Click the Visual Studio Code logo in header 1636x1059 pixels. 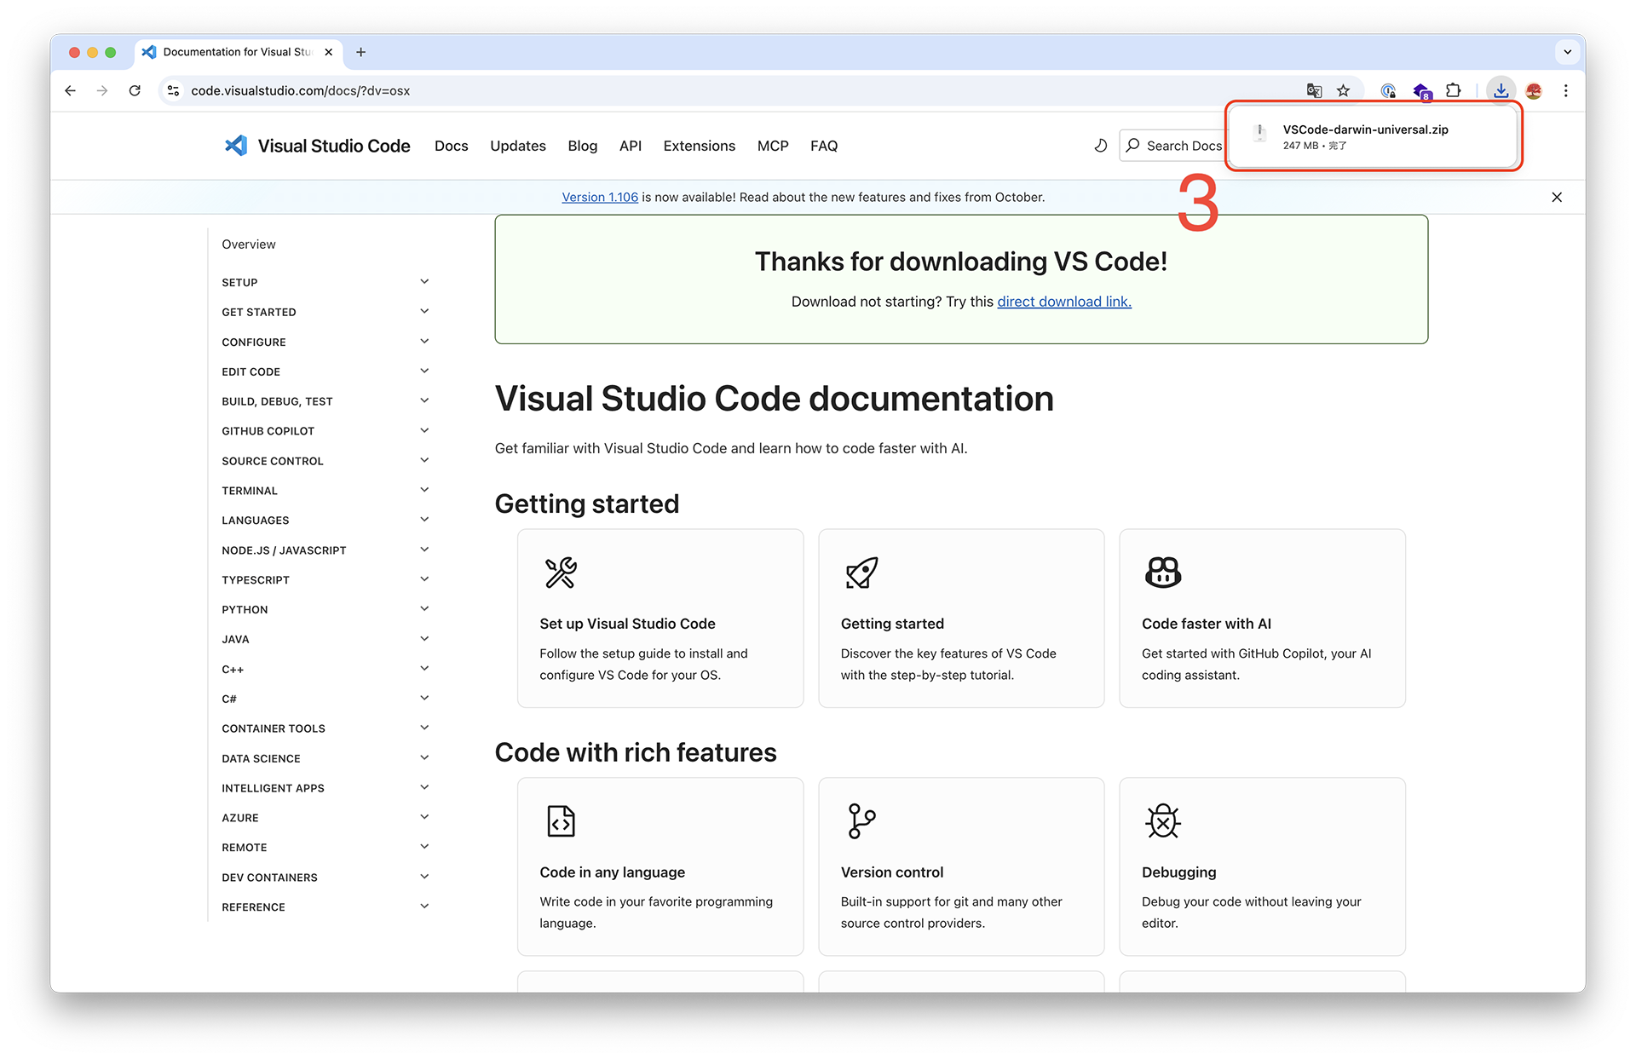(236, 146)
